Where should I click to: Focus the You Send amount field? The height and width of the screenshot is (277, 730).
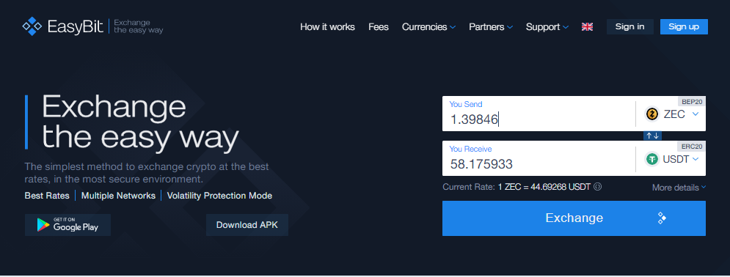point(539,114)
